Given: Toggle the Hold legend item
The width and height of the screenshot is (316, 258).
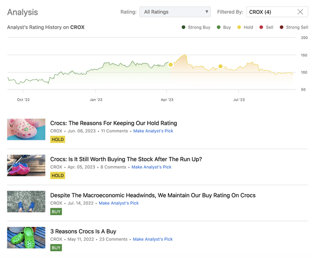Looking at the screenshot, I should coord(245,28).
